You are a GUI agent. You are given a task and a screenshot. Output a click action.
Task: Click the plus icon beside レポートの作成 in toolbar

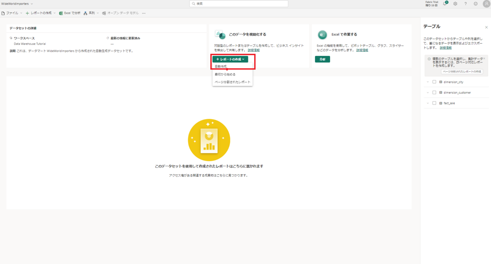click(27, 13)
